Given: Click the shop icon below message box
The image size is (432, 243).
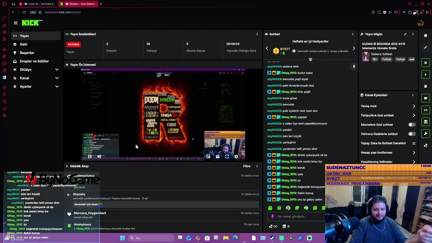Looking at the screenshot, I should 284,226.
